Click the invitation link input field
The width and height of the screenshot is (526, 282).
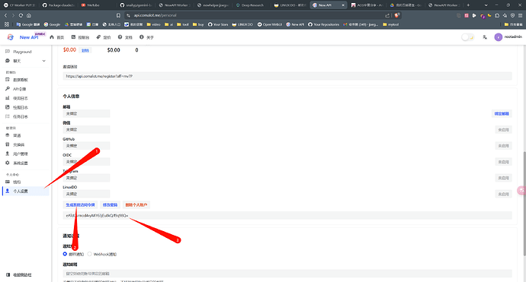pyautogui.click(x=287, y=76)
